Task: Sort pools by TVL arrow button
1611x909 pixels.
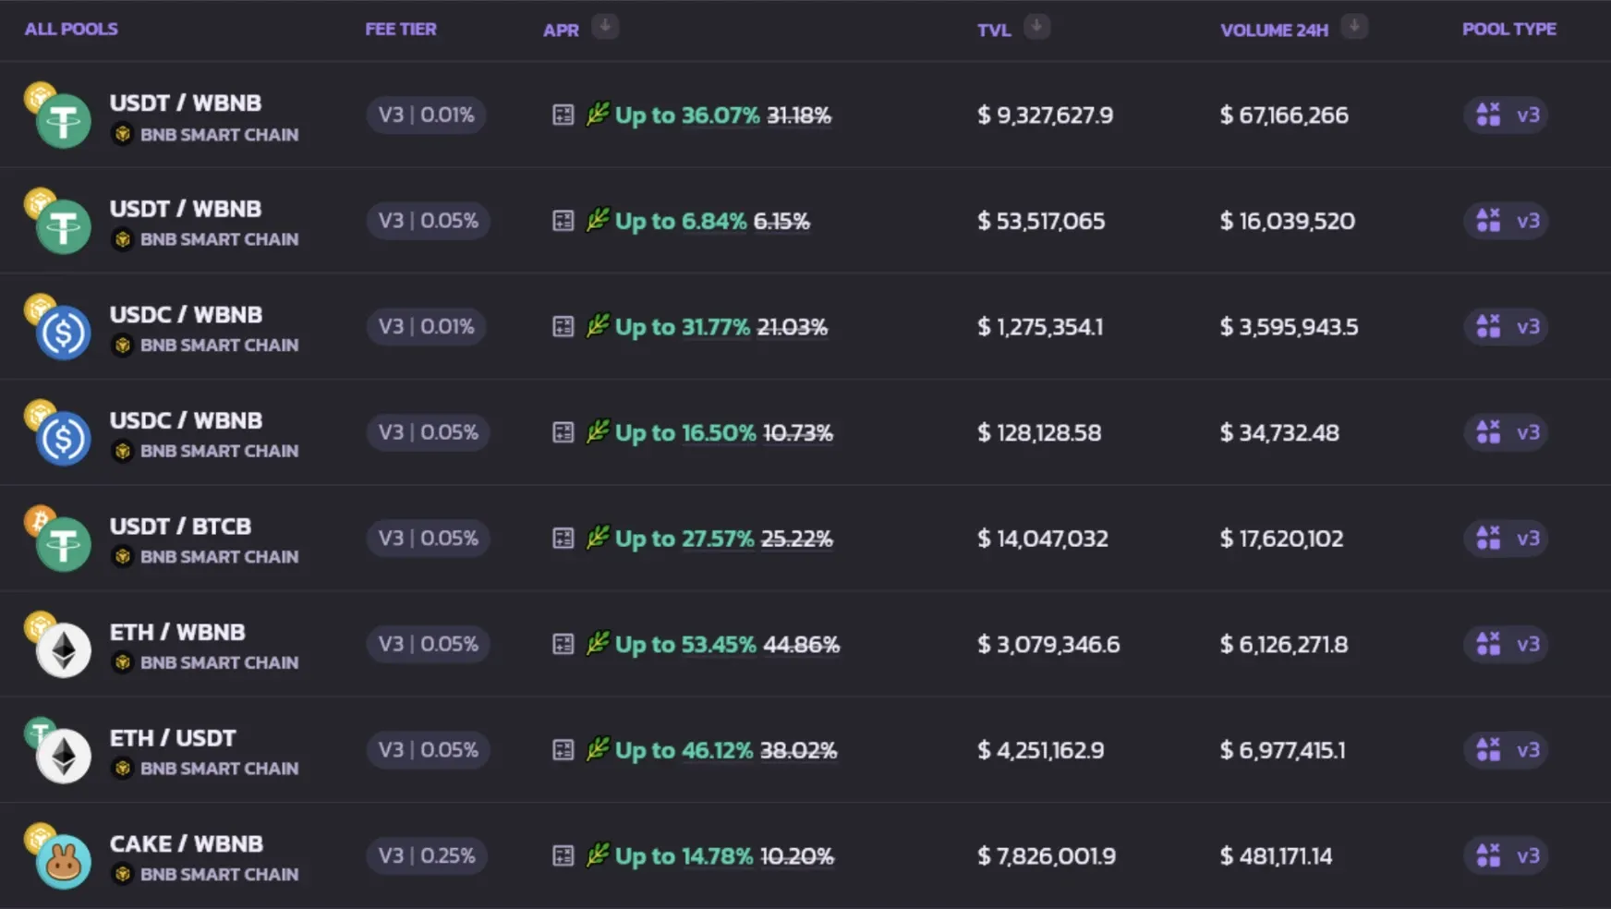Action: pos(1036,28)
